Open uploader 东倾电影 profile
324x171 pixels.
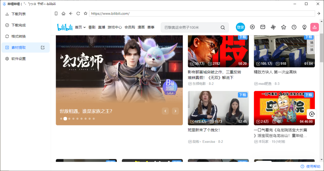(199, 84)
